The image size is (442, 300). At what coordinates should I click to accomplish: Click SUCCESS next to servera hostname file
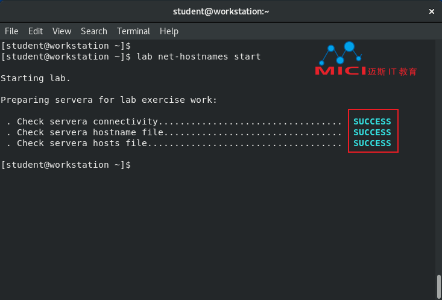click(372, 132)
